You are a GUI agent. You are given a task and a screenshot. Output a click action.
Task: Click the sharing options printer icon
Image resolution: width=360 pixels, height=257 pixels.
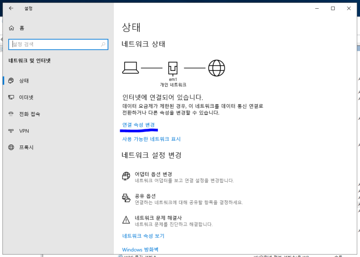coord(126,198)
